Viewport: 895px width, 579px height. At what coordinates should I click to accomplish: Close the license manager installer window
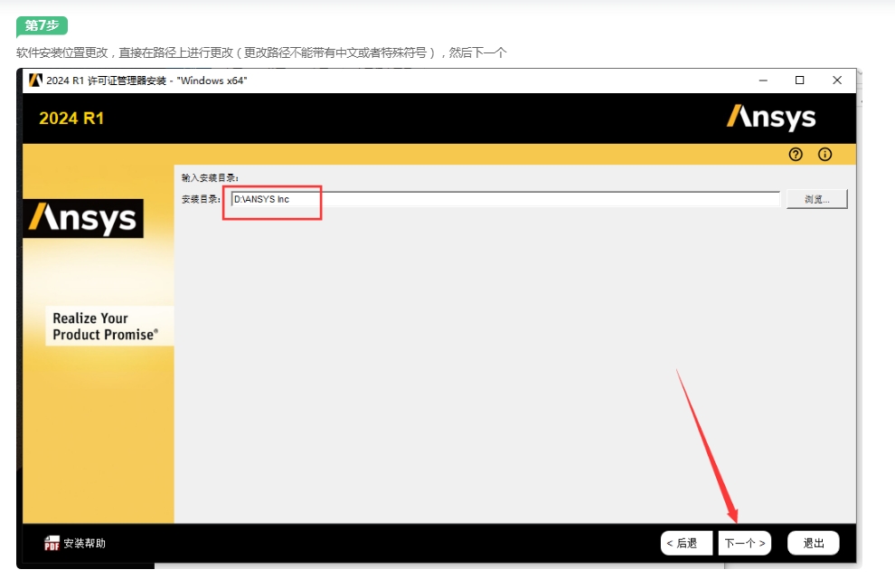[x=837, y=81]
